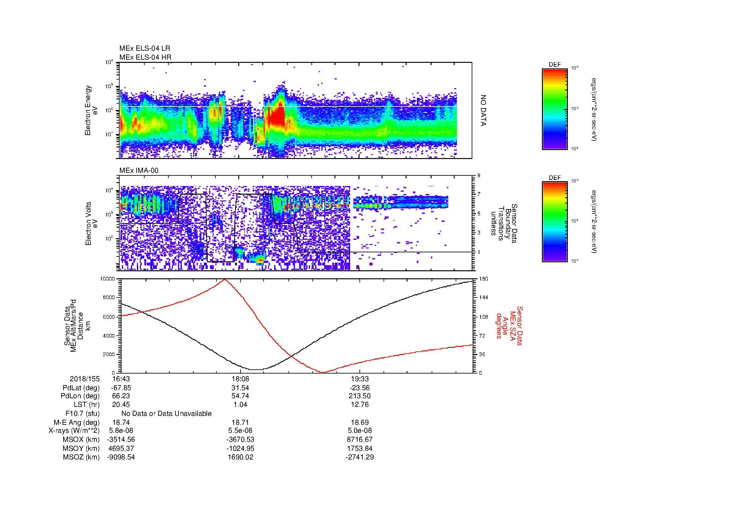Click the '144' SZA axis tick label

(483, 298)
